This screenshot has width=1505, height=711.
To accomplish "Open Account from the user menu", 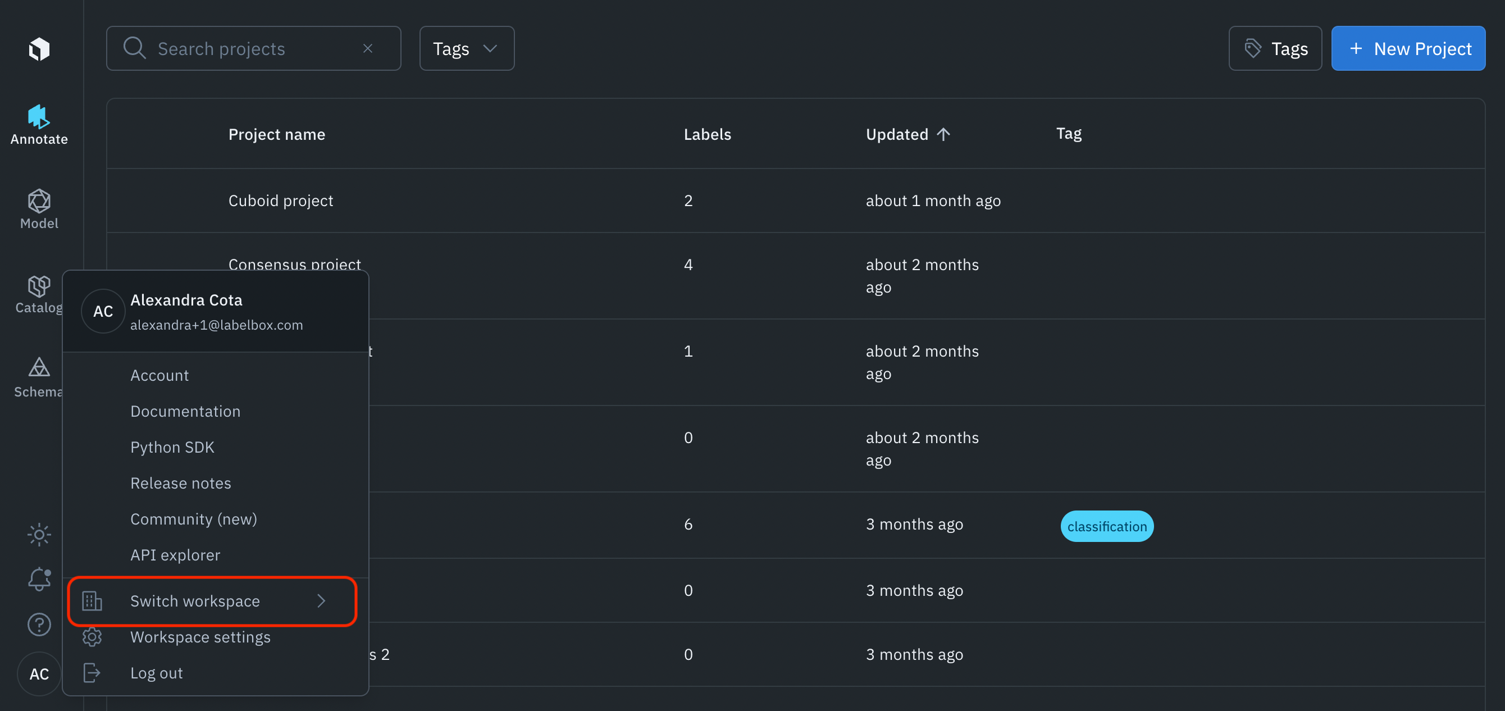I will 159,375.
